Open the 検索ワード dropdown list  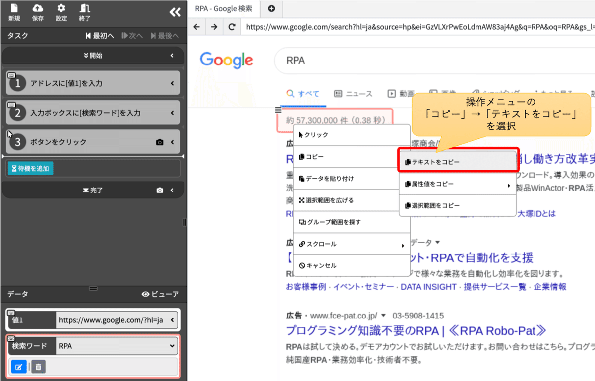click(x=172, y=346)
